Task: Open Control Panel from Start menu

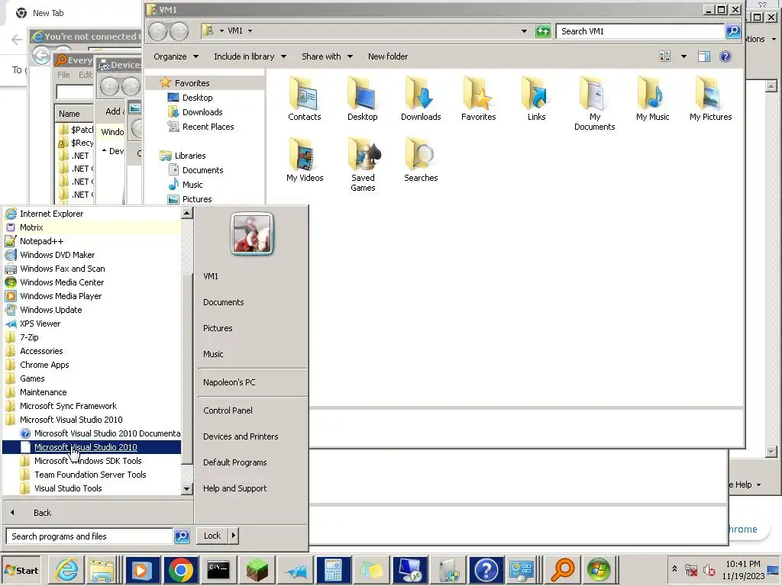Action: pos(228,411)
